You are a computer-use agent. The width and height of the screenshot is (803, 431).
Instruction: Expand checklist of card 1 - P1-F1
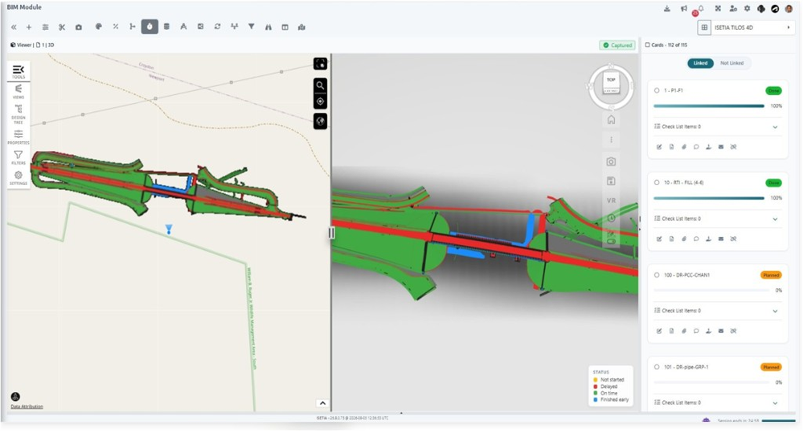click(x=775, y=127)
